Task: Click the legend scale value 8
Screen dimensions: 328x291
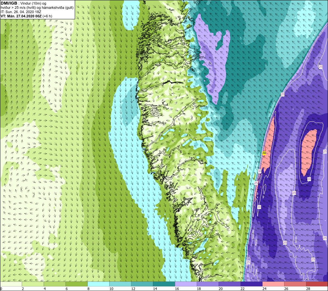Action: [x=88, y=289]
